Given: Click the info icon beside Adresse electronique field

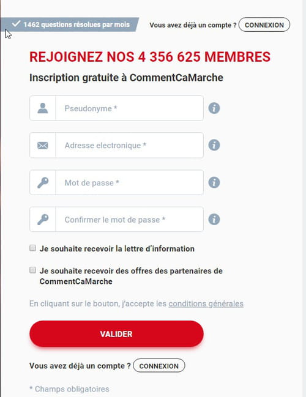Looking at the screenshot, I should coord(214,145).
